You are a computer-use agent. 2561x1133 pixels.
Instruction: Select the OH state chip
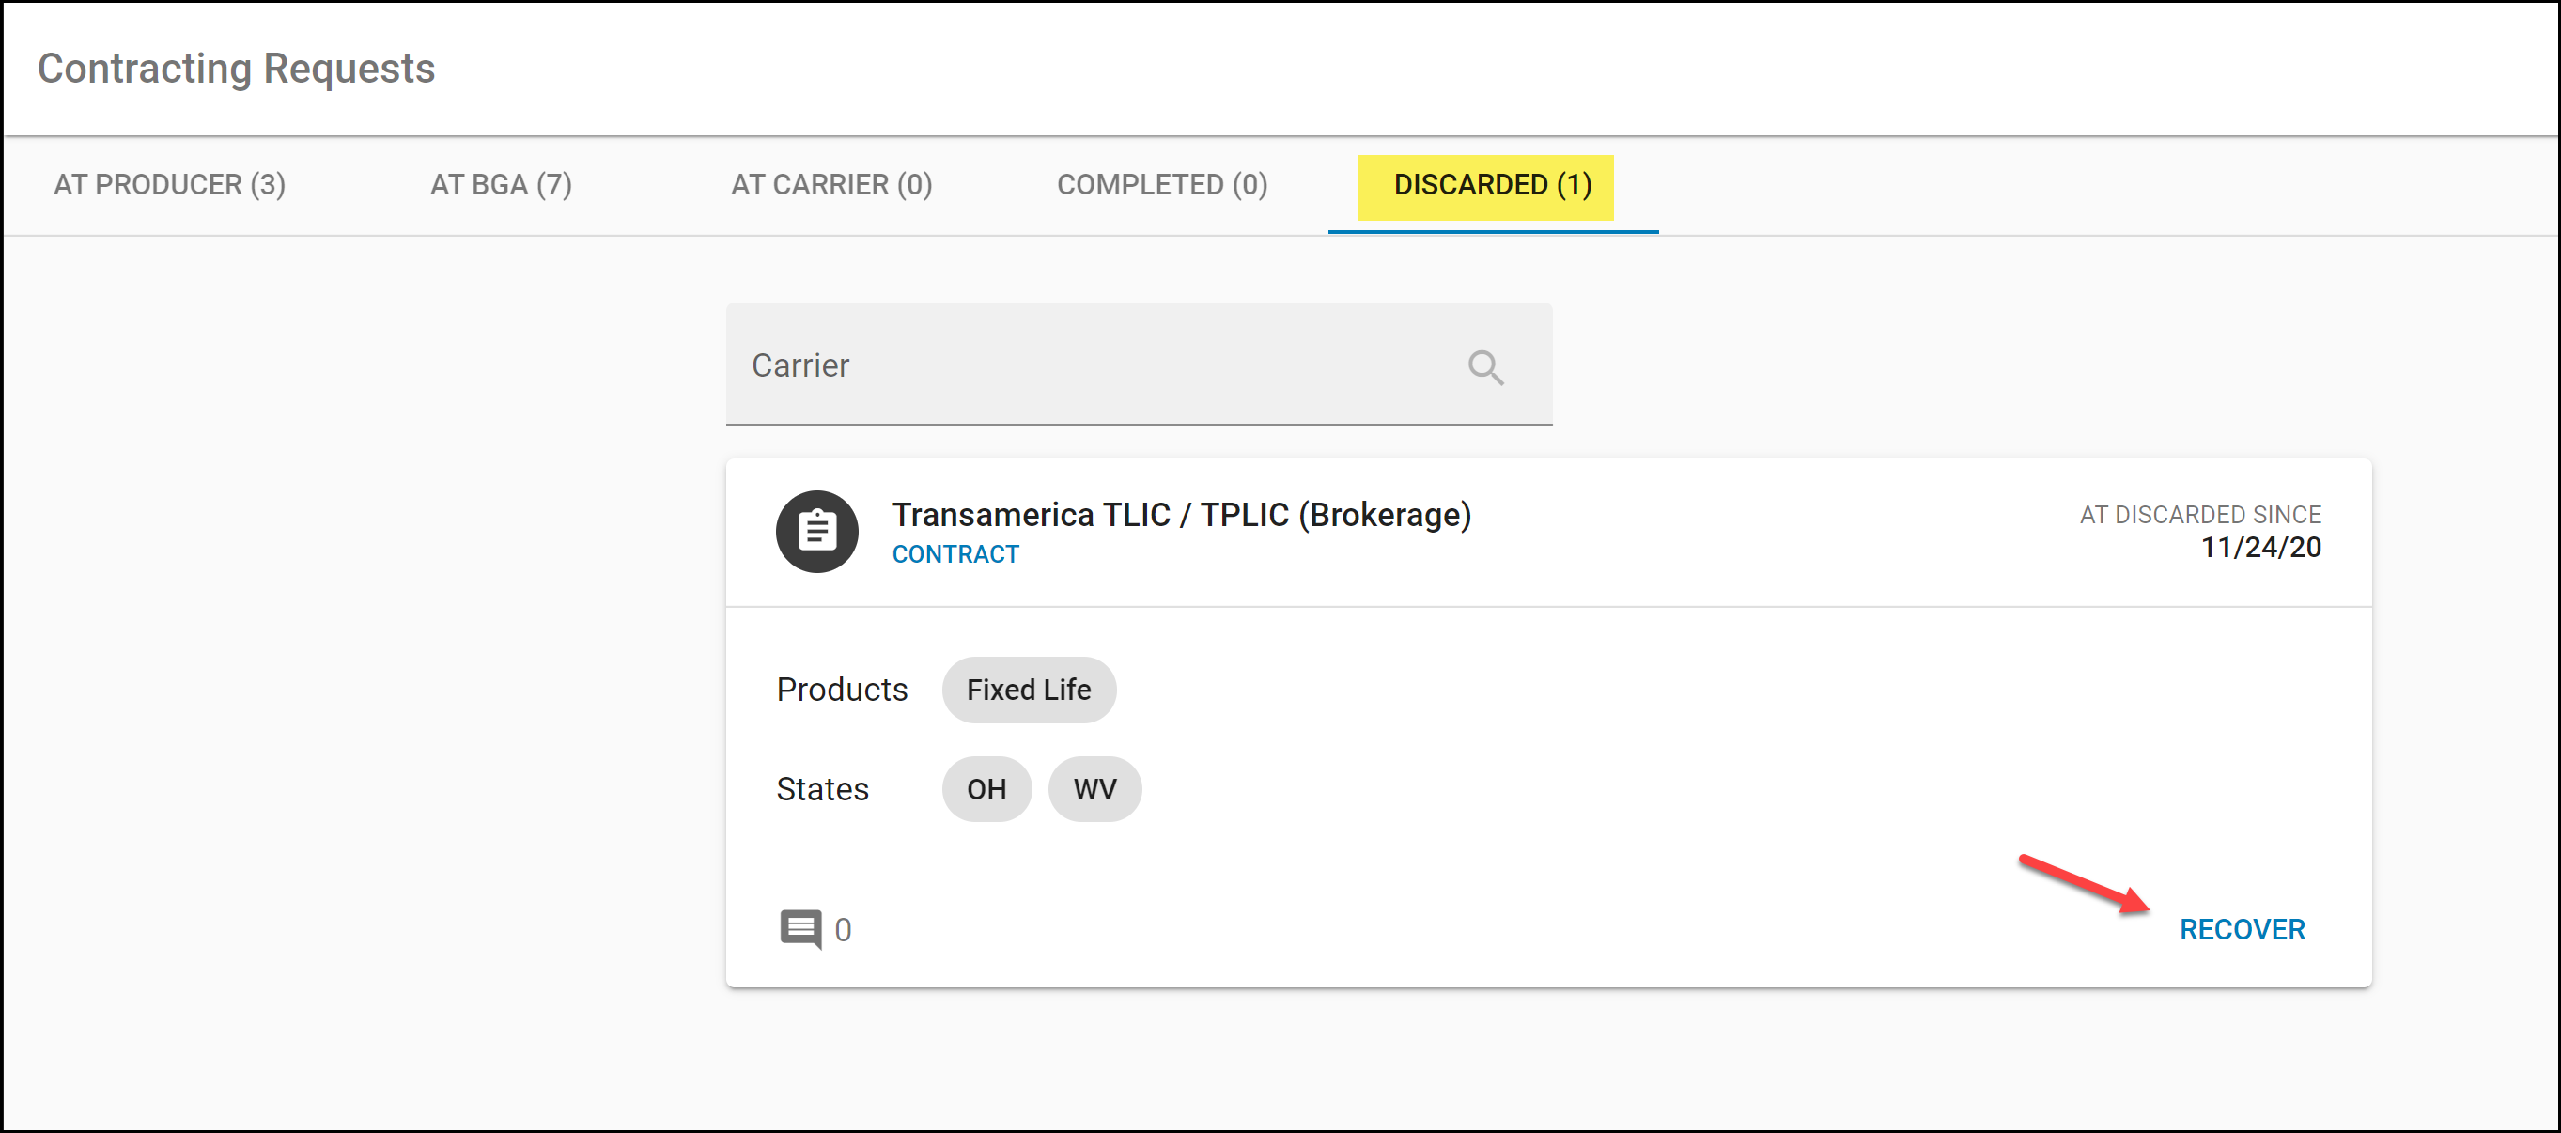986,788
